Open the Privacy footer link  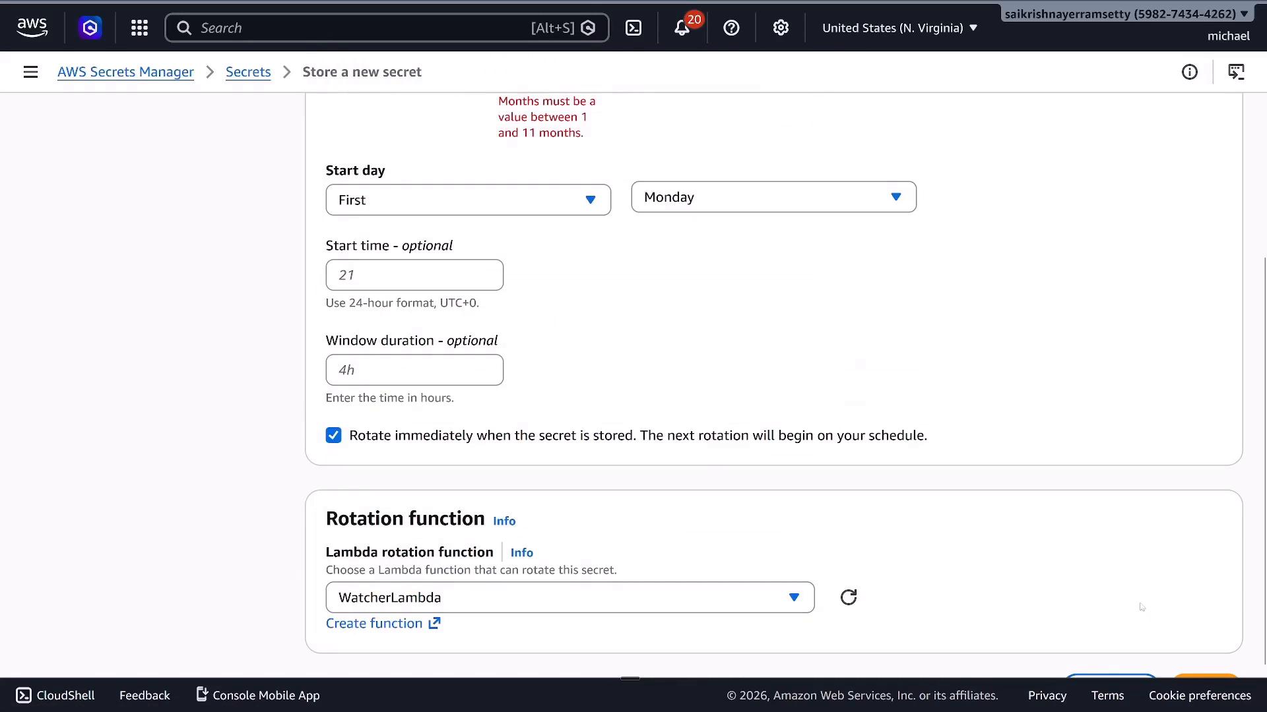[x=1047, y=696]
